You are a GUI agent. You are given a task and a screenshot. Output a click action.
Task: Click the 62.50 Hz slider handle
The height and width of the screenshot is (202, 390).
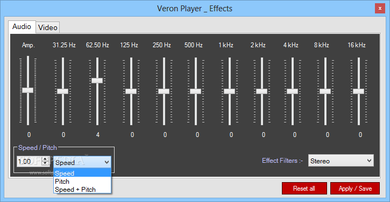click(x=97, y=81)
